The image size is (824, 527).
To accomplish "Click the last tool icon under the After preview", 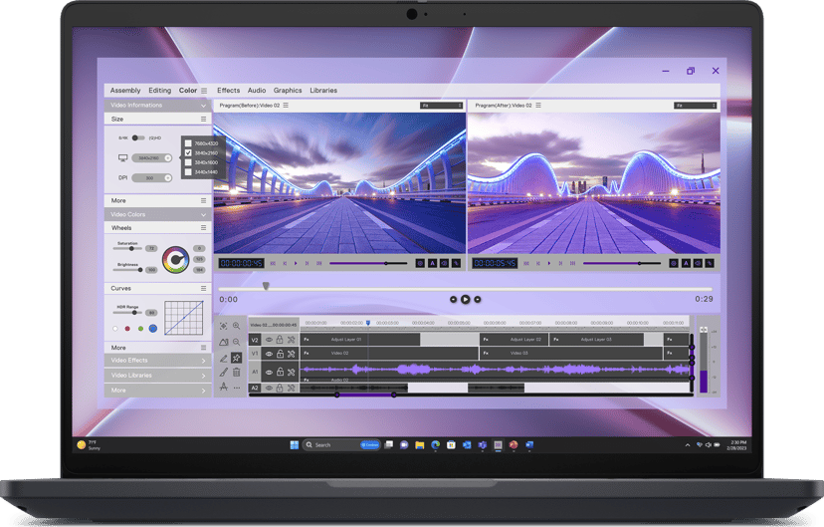I will (x=710, y=263).
